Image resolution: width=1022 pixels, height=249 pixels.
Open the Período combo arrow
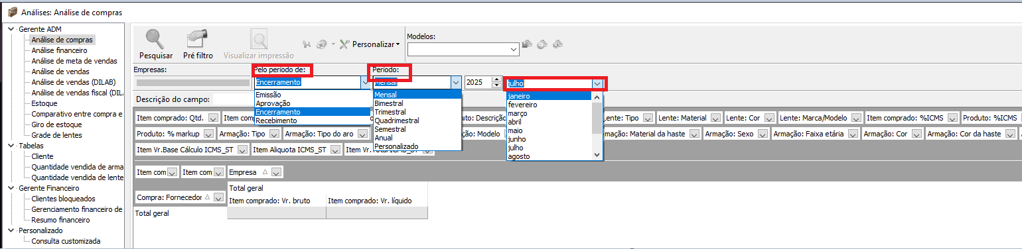(x=456, y=83)
